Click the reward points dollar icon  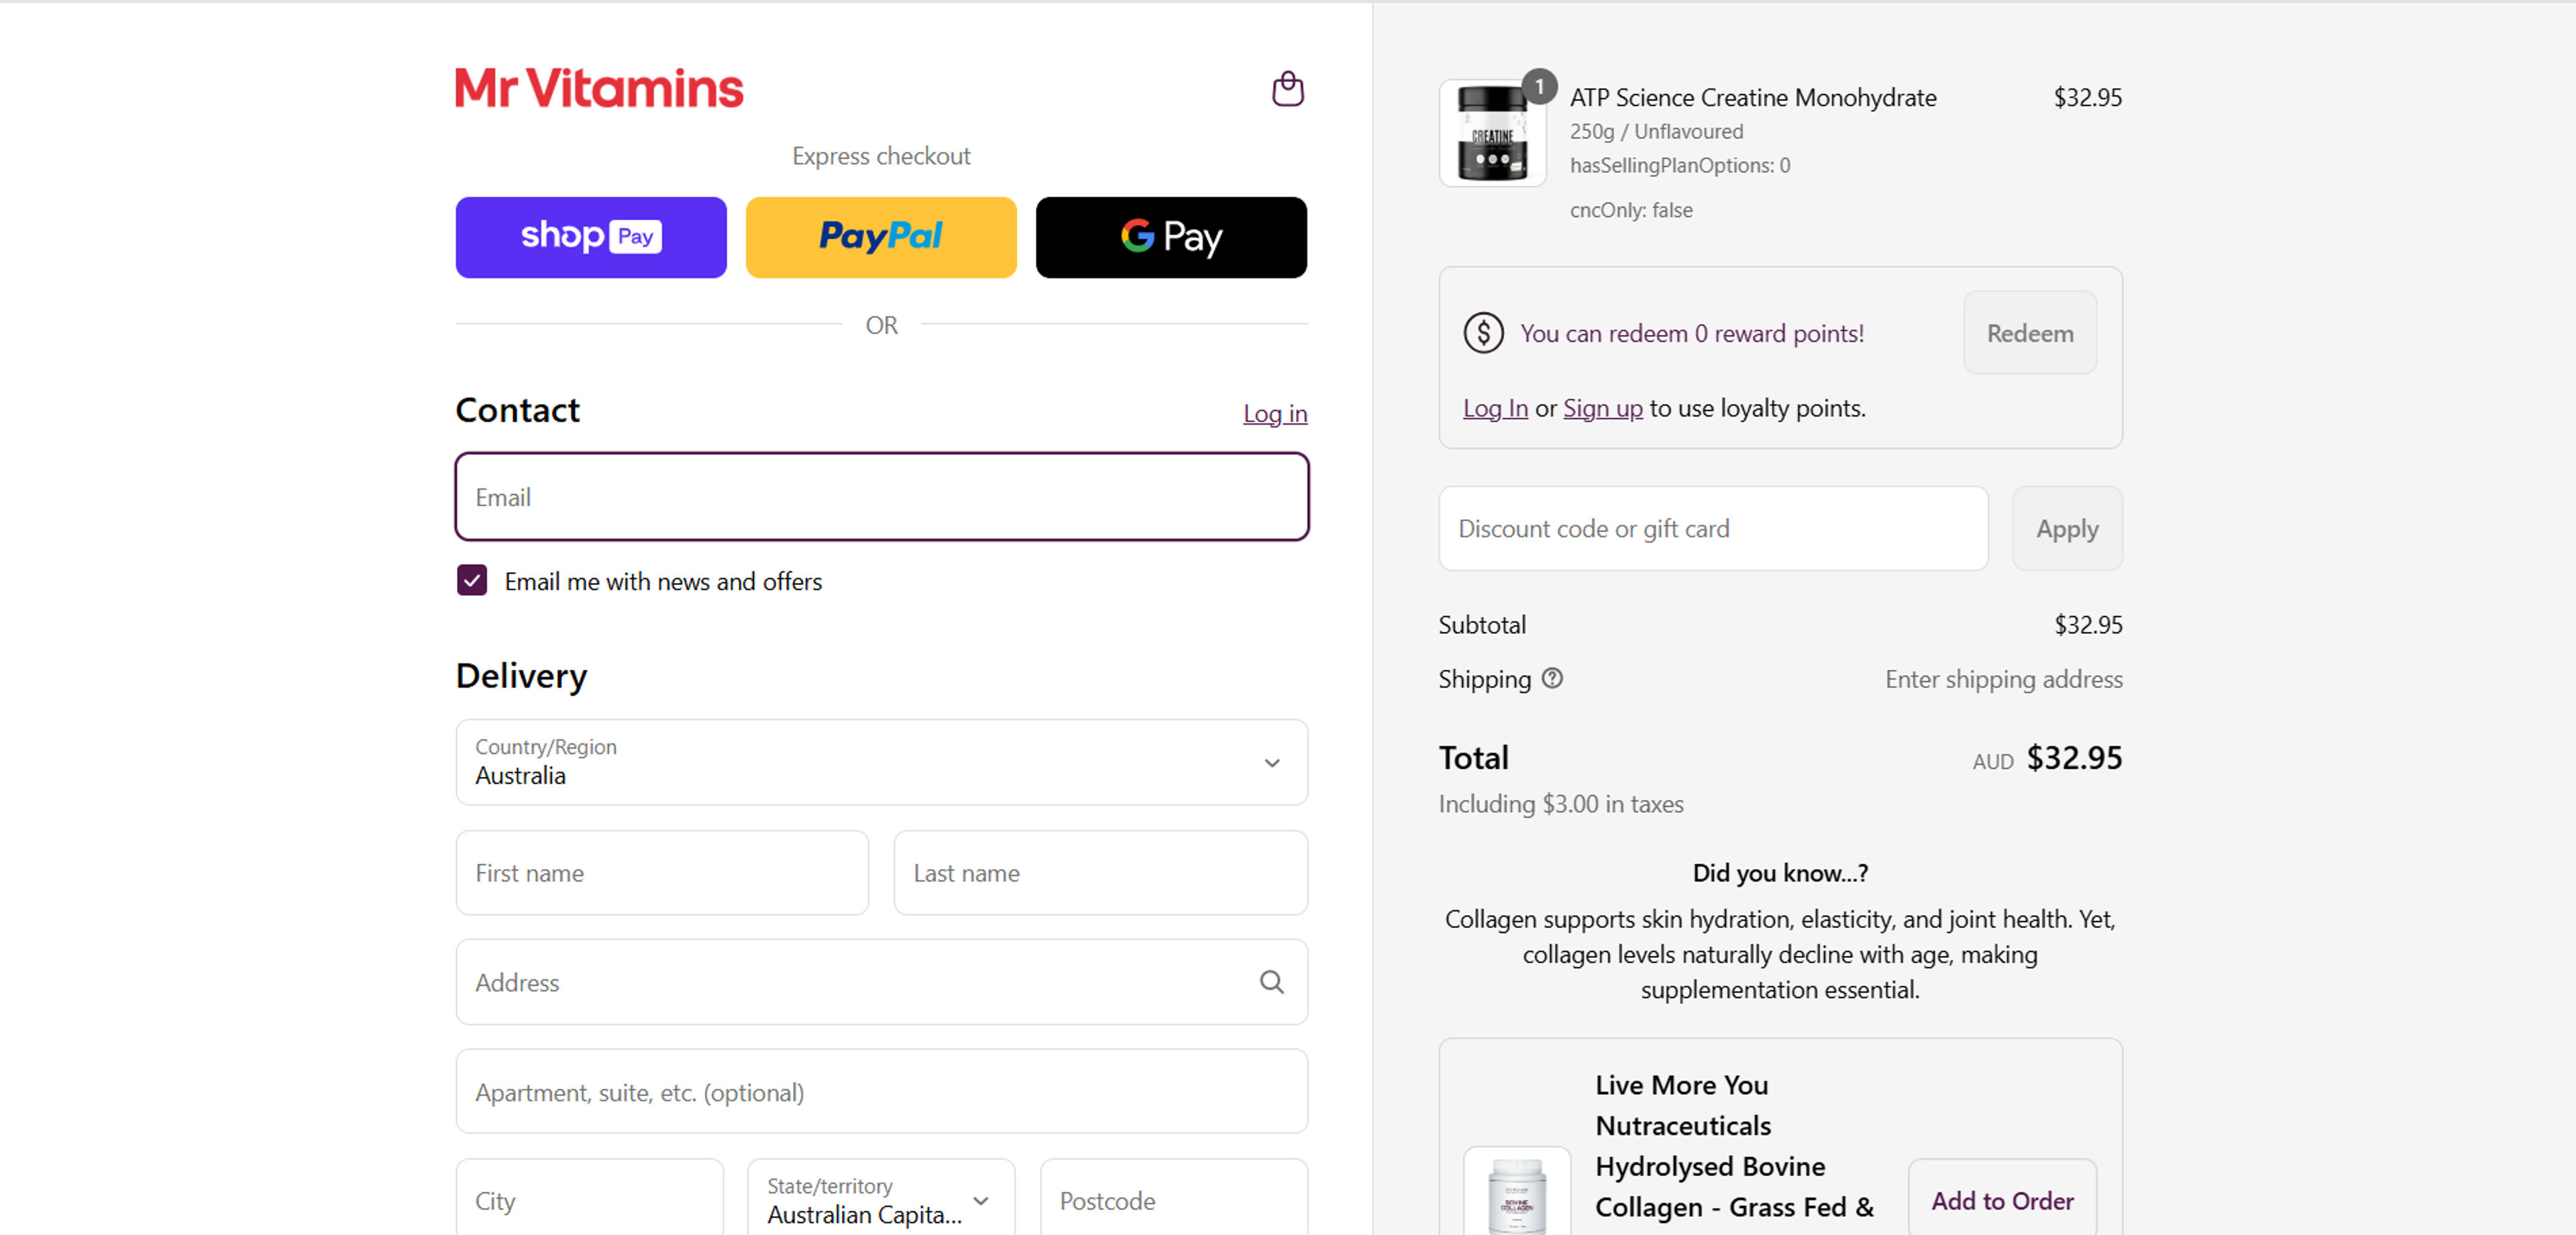(1483, 333)
